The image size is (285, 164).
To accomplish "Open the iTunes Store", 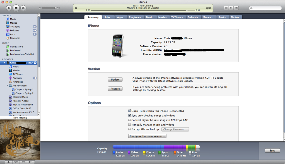I will (x=16, y=47).
